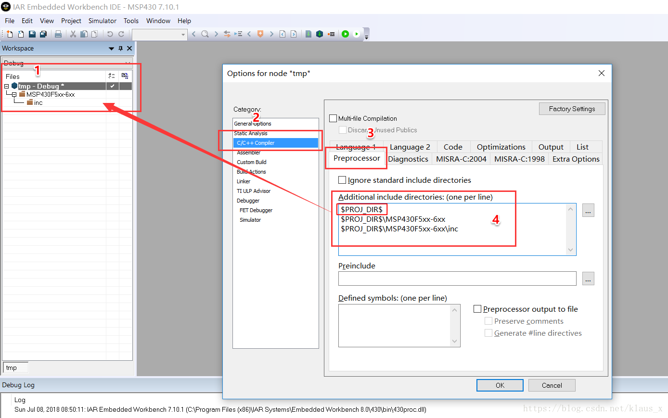Browse Preinclude file with ellipsis button
Image resolution: width=668 pixels, height=418 pixels.
[588, 279]
